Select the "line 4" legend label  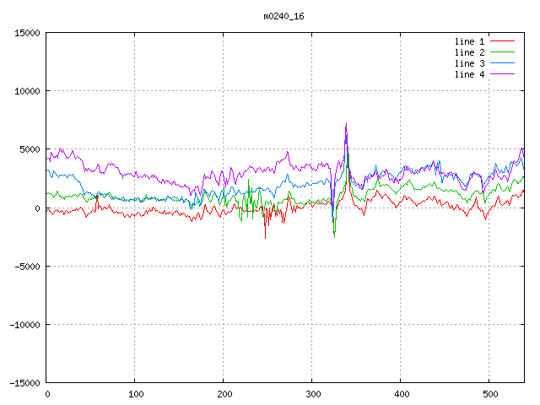tap(470, 74)
